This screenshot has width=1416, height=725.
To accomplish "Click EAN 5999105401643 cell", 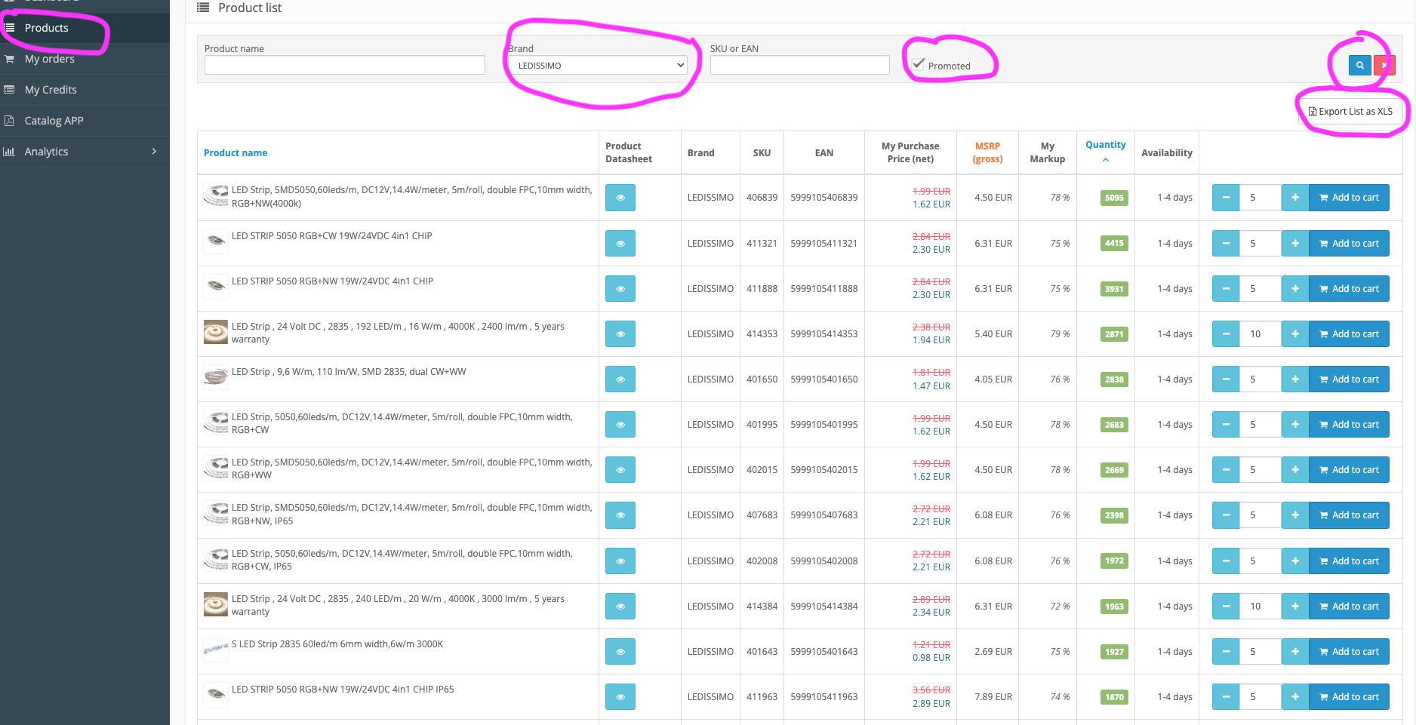I will point(824,652).
